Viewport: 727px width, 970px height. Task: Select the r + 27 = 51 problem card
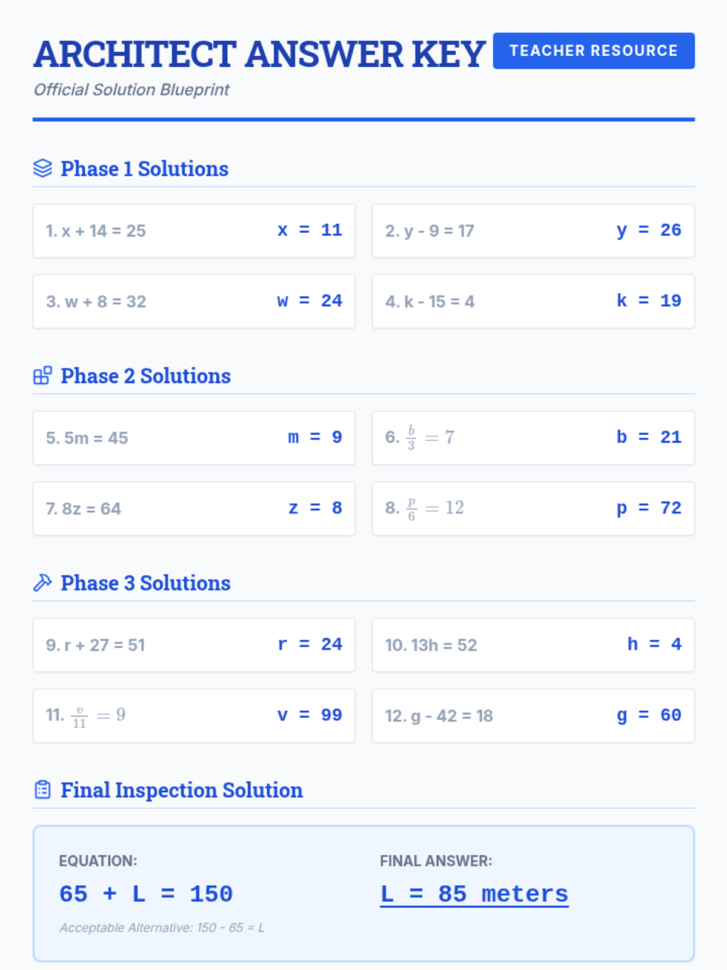[x=194, y=645]
